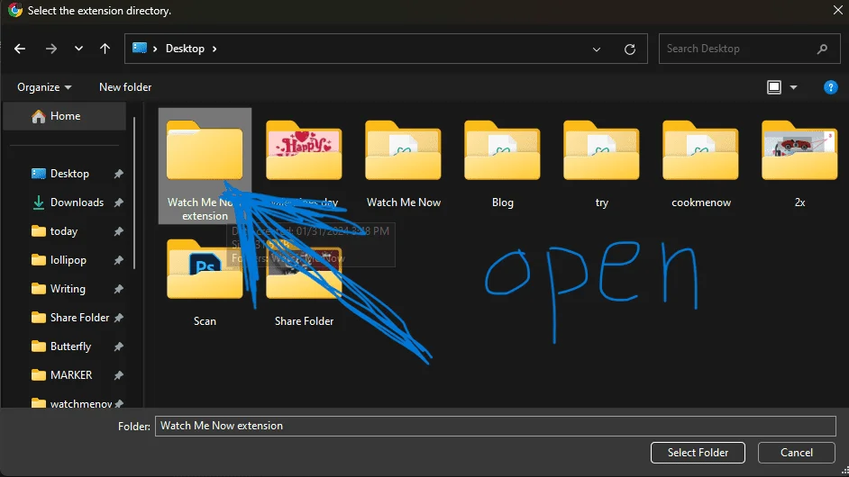Close the extension directory dialog
The image size is (849, 477).
coord(837,10)
